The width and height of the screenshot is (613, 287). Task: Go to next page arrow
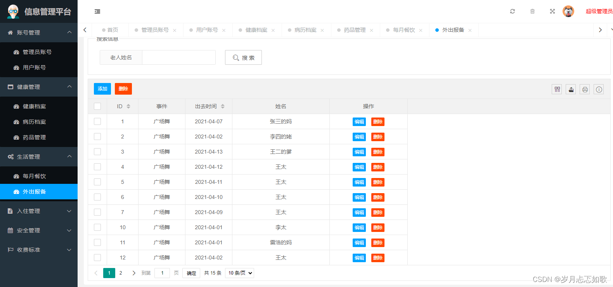134,273
